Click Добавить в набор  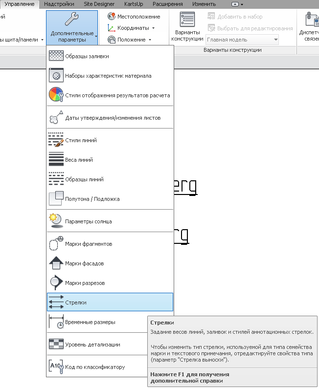(235, 17)
